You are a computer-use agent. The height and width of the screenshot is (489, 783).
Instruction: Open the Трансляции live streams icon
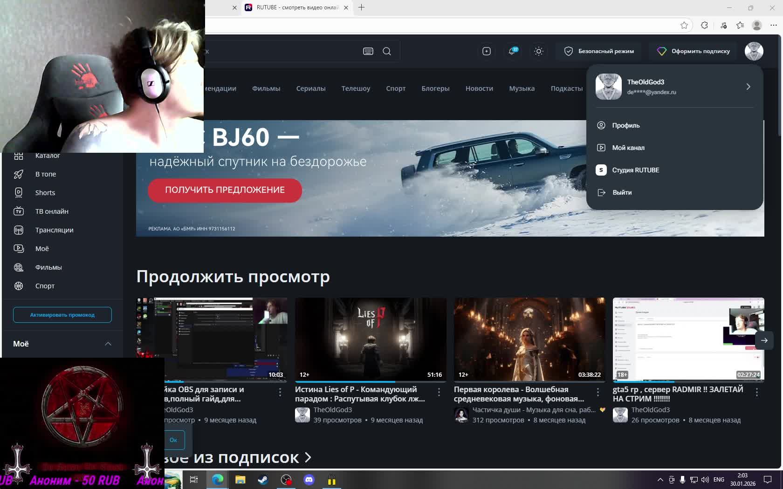pos(19,230)
